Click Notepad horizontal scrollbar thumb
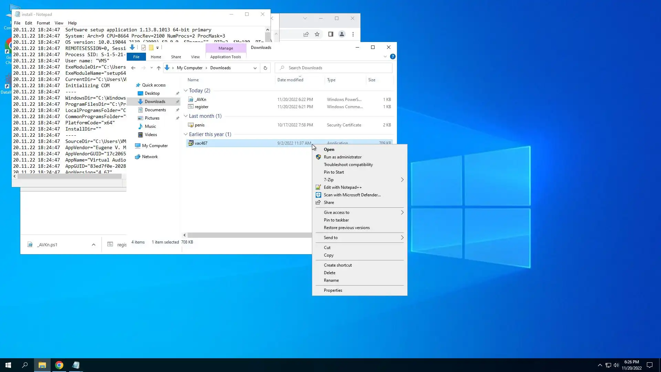661x372 pixels. click(69, 176)
